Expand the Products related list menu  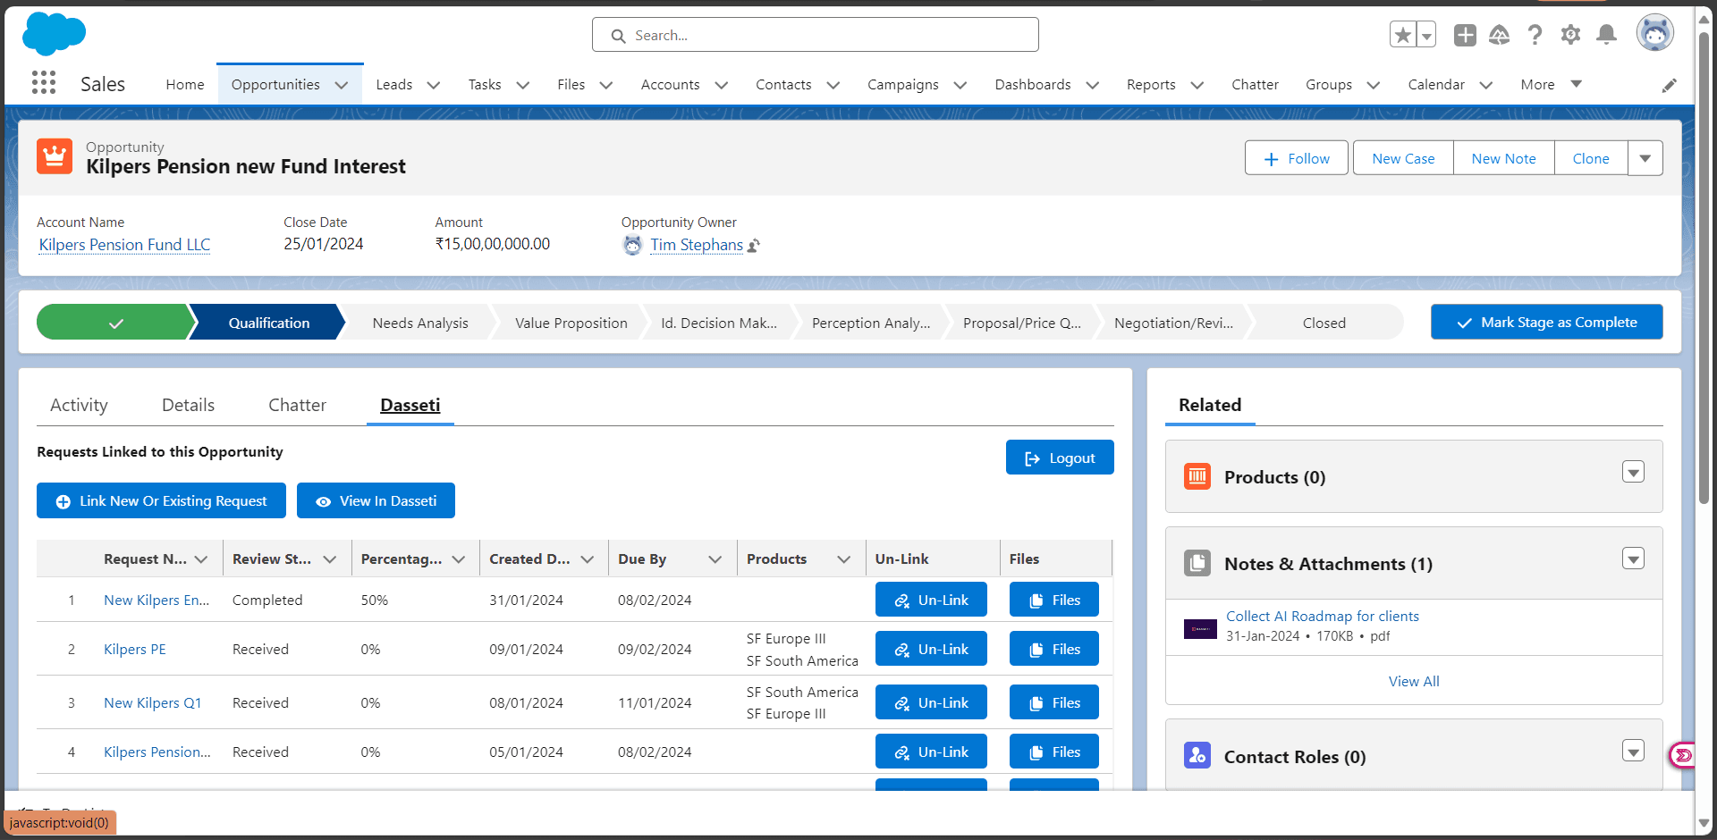(x=1633, y=472)
